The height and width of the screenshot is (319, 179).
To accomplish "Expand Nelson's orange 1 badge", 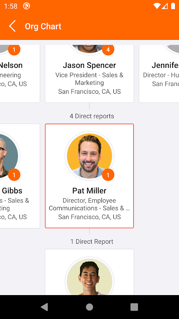I will [x=14, y=49].
